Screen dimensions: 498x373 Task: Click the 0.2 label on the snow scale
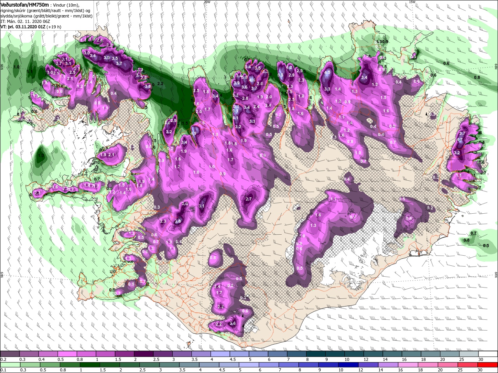(3, 359)
